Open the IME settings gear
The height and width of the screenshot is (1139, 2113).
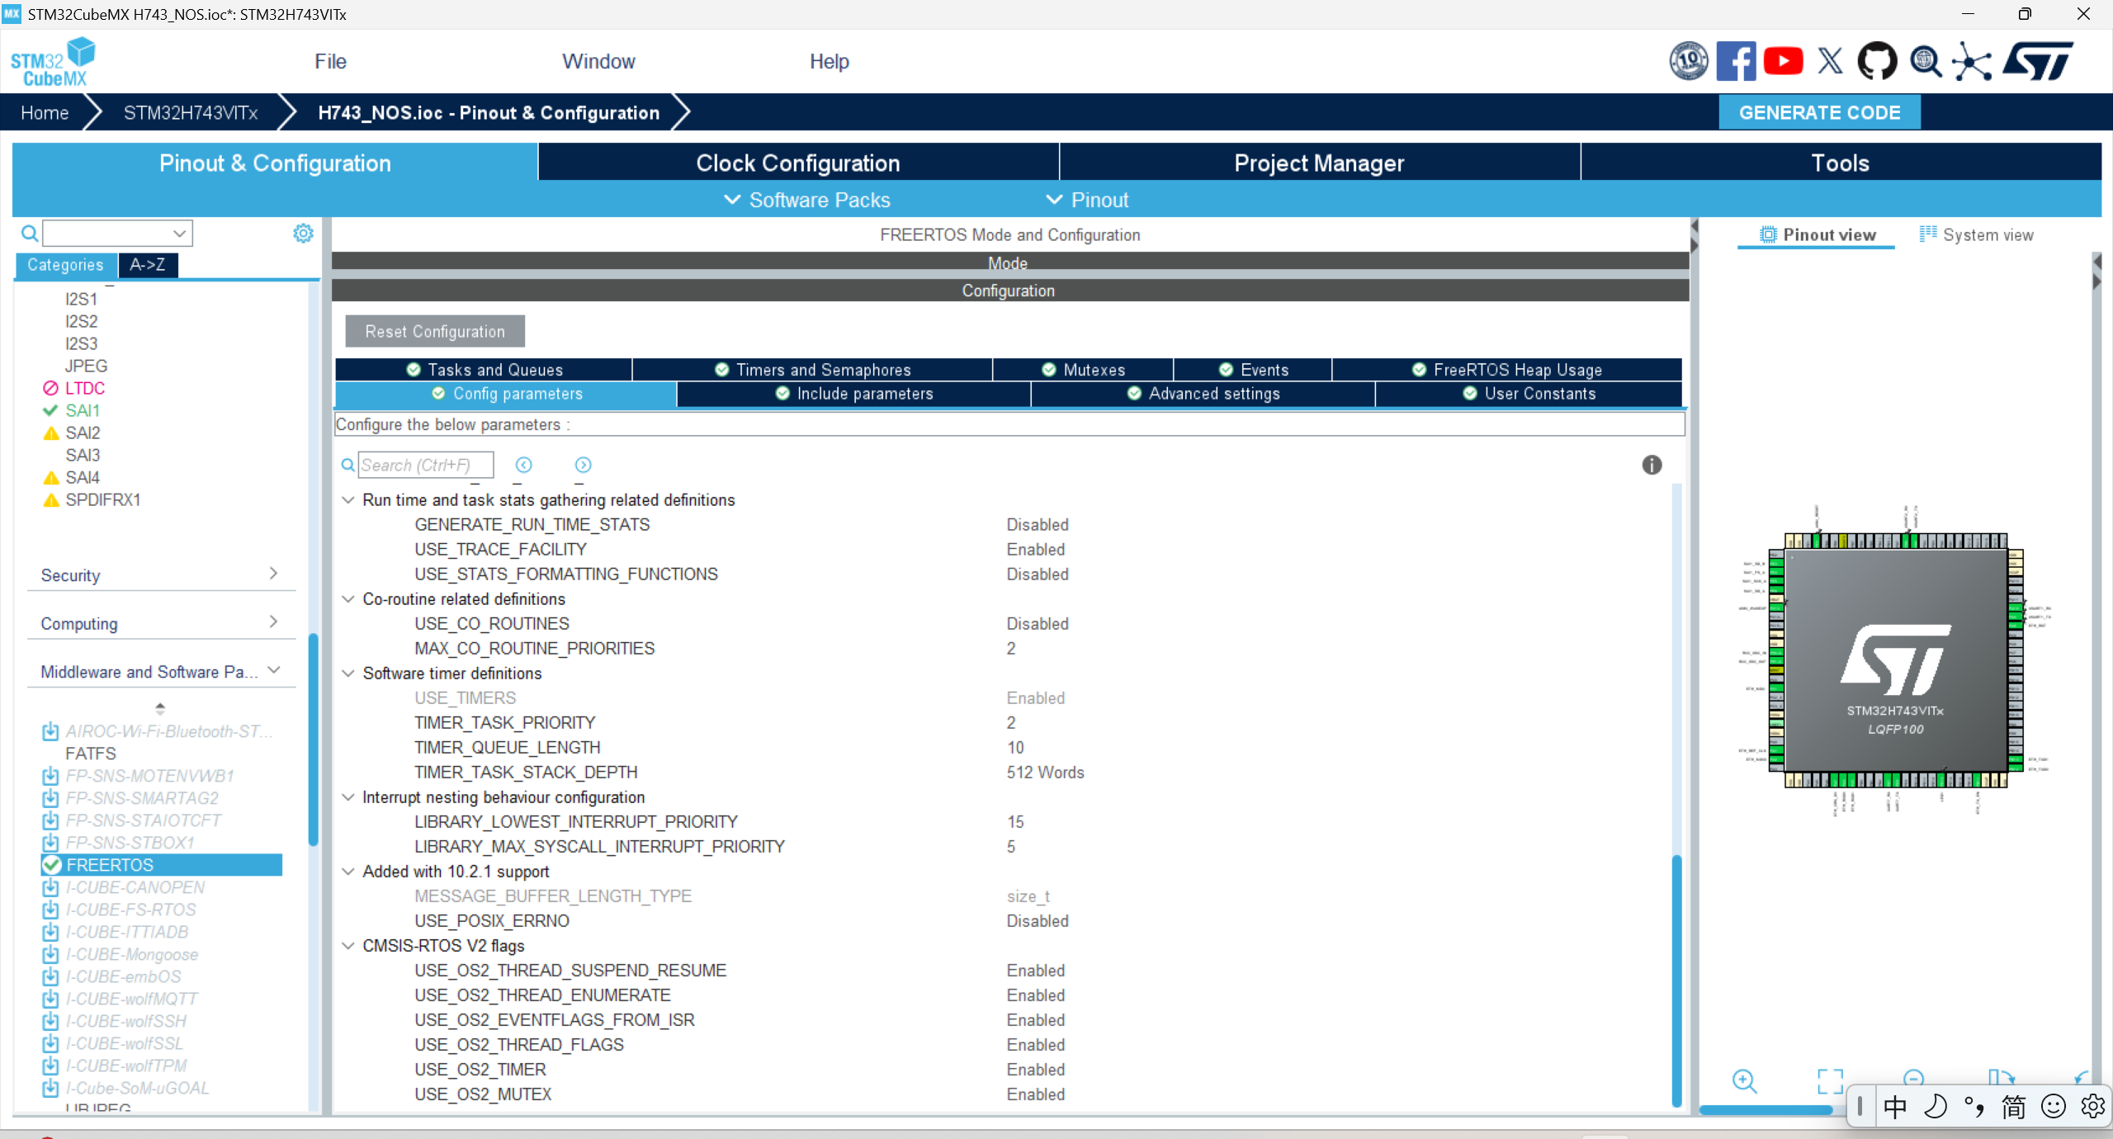coord(2093,1107)
